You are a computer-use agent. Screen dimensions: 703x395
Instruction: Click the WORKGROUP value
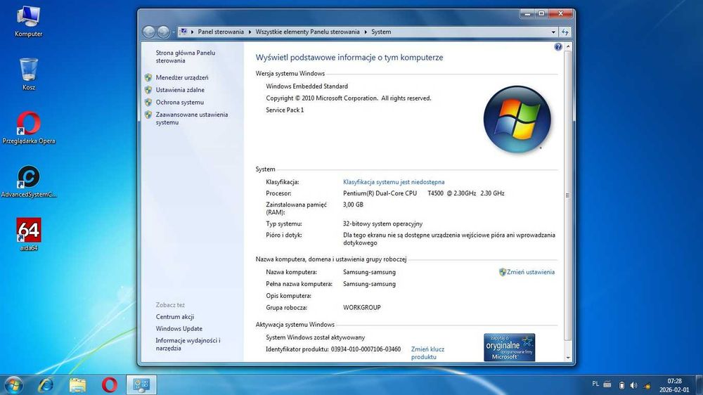pos(362,308)
